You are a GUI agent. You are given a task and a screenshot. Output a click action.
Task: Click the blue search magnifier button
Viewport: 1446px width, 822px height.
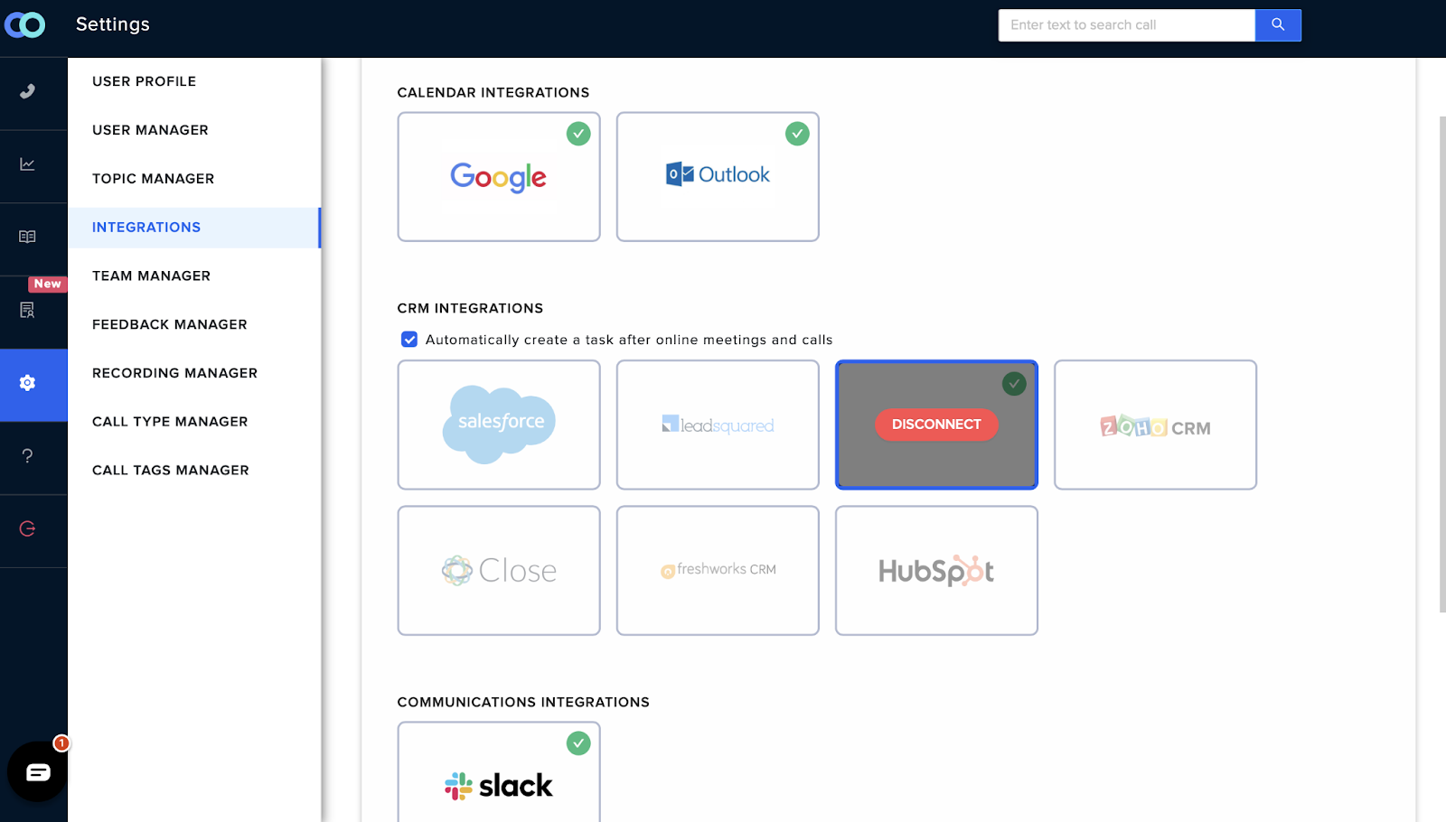click(x=1278, y=25)
